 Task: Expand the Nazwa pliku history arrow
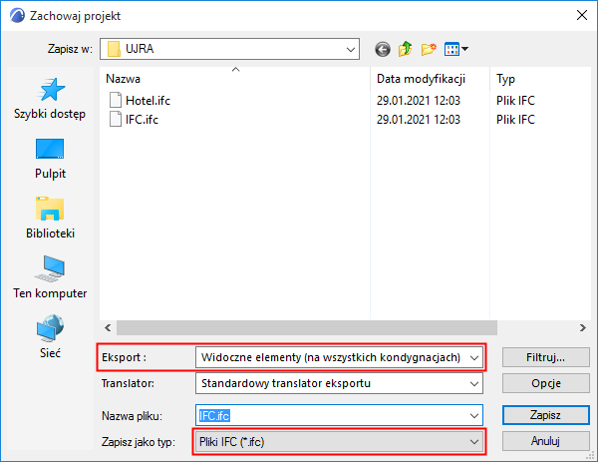pyautogui.click(x=474, y=415)
